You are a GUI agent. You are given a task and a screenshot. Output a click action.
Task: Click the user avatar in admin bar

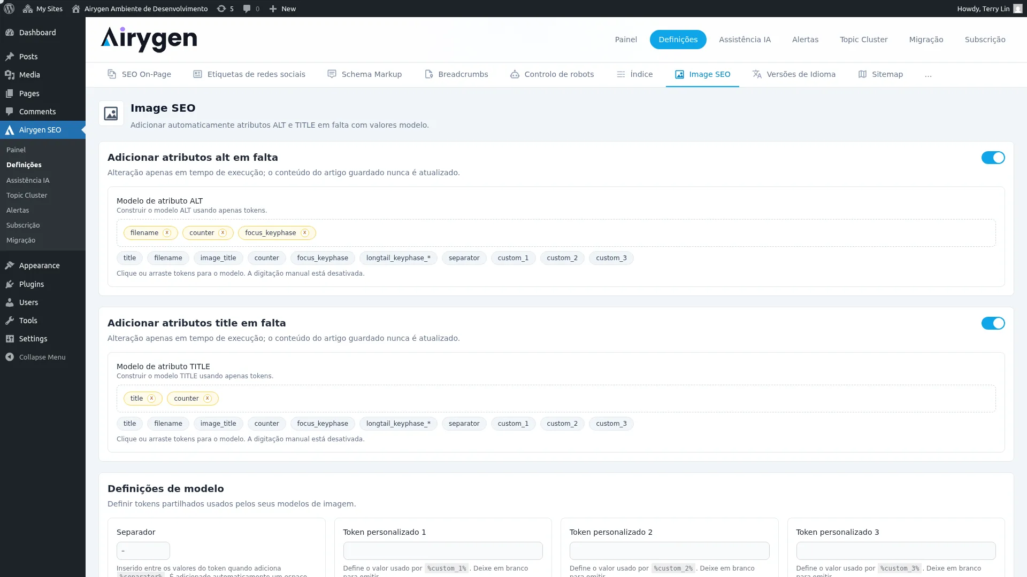1017,9
